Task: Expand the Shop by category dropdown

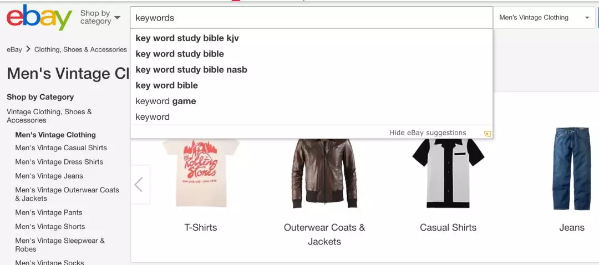Action: pyautogui.click(x=100, y=17)
